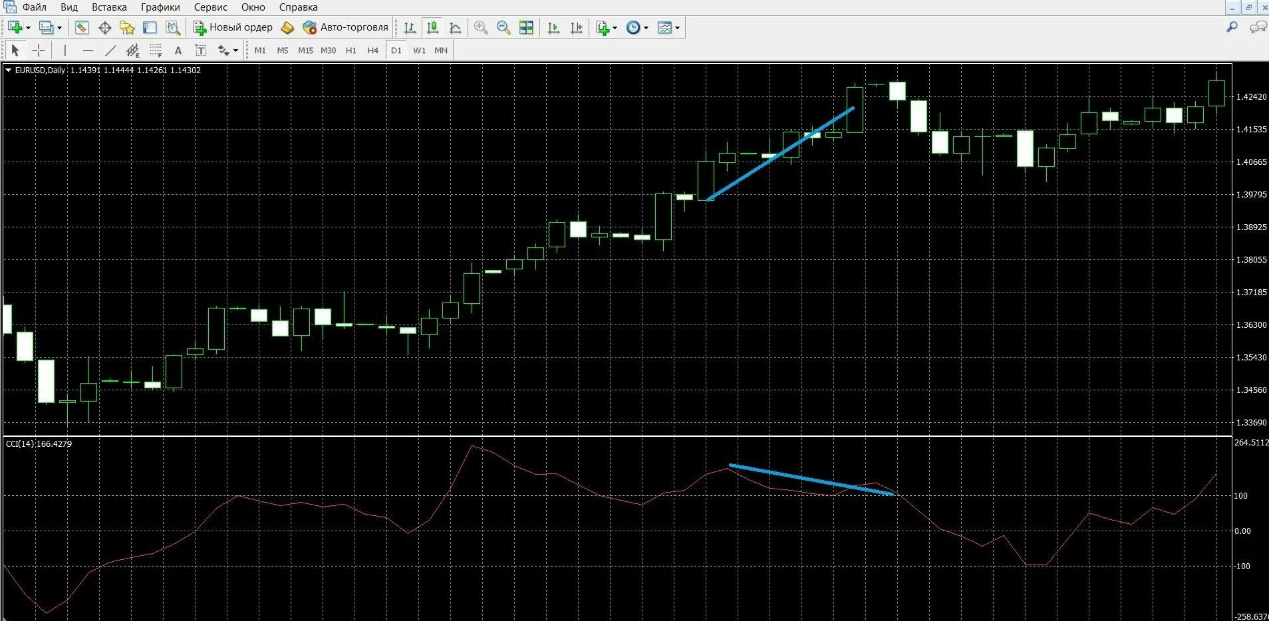Select the arrow cursor tool
This screenshot has height=621, width=1269.
[x=15, y=50]
